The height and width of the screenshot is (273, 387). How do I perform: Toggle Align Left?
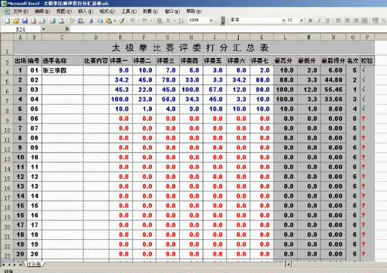pyautogui.click(x=339, y=20)
